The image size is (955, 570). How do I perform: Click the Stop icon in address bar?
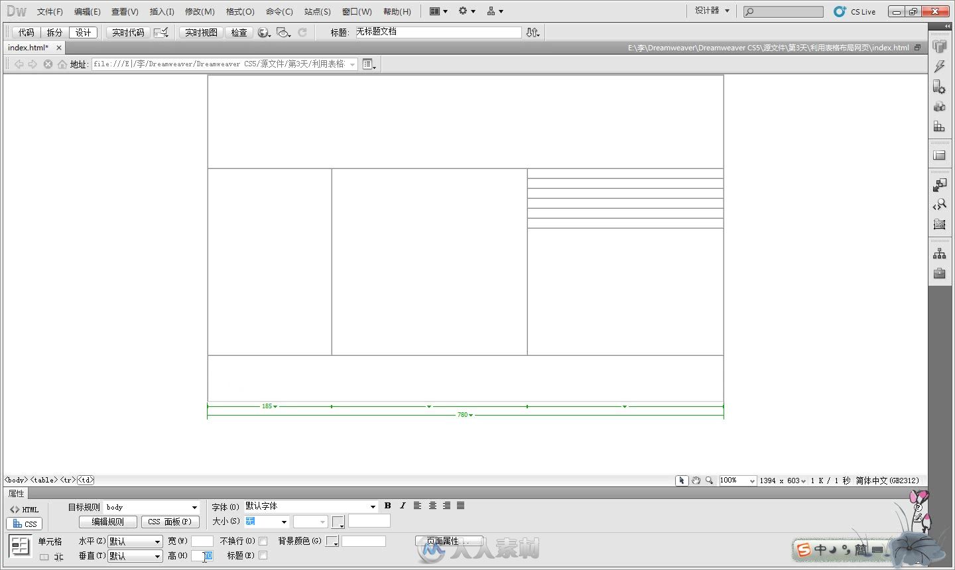[48, 64]
